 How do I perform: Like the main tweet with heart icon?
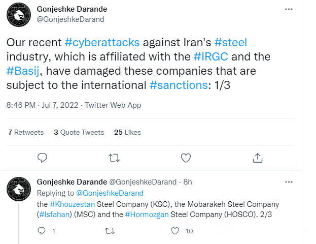click(186, 158)
